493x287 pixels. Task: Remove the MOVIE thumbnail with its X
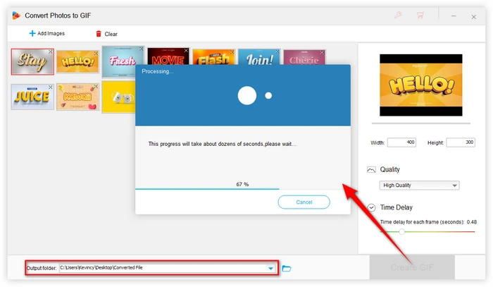(x=186, y=50)
